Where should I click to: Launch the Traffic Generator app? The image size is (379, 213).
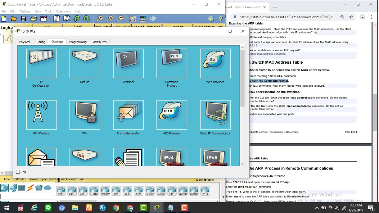coord(128,115)
